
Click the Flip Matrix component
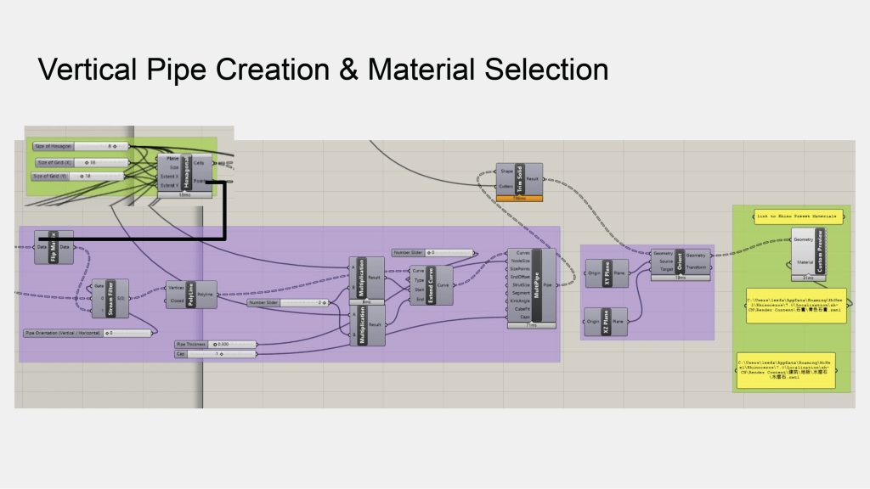click(54, 247)
